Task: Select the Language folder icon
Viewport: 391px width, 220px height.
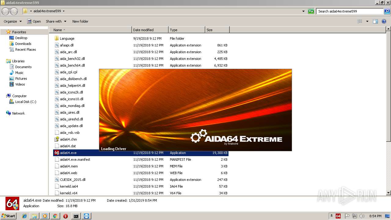Action: pos(57,38)
